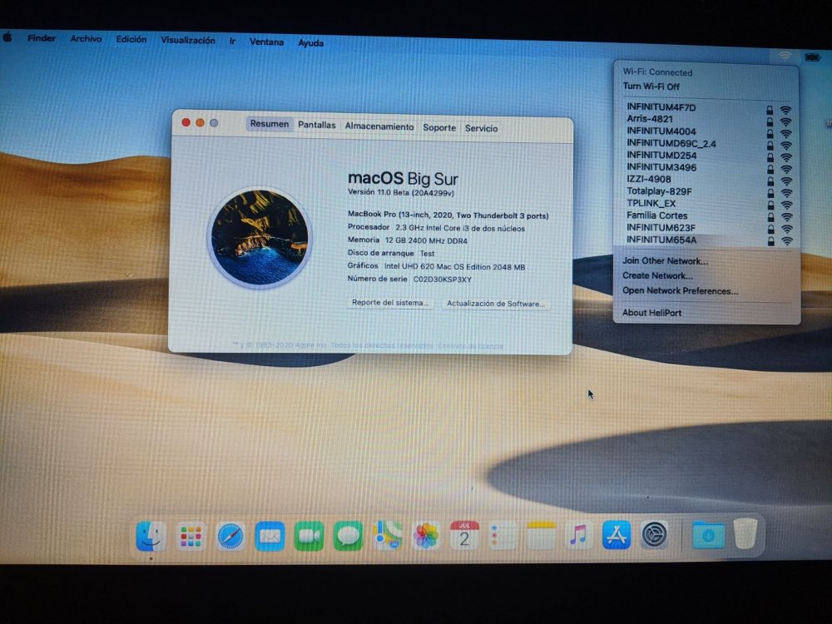Image resolution: width=832 pixels, height=624 pixels.
Task: Connect to INFINITUM4004 network
Action: pos(706,131)
